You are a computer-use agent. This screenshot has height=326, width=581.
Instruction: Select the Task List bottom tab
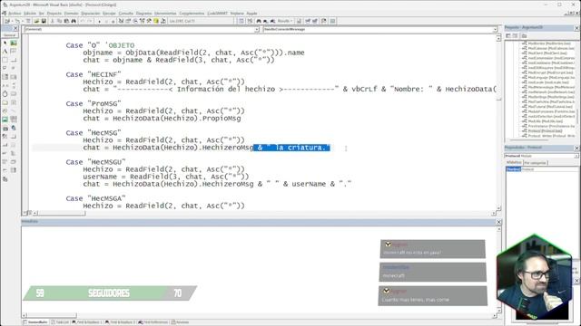click(60, 322)
